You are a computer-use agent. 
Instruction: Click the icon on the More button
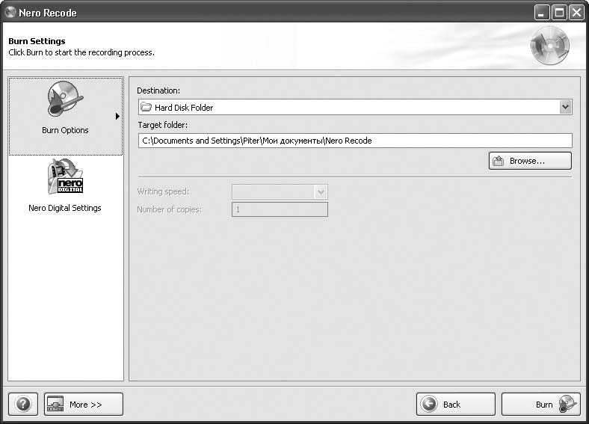click(56, 404)
